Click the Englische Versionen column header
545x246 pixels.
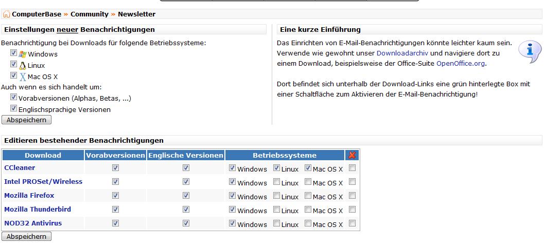(186, 155)
